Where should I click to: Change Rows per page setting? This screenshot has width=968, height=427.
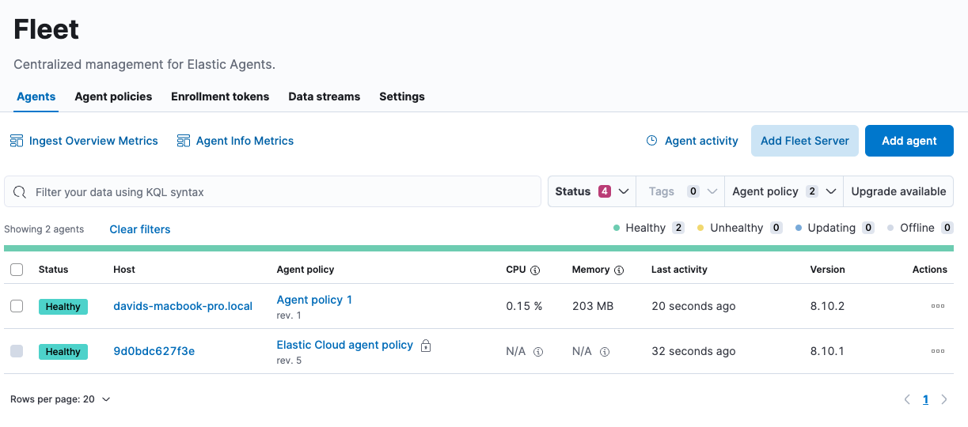[60, 399]
